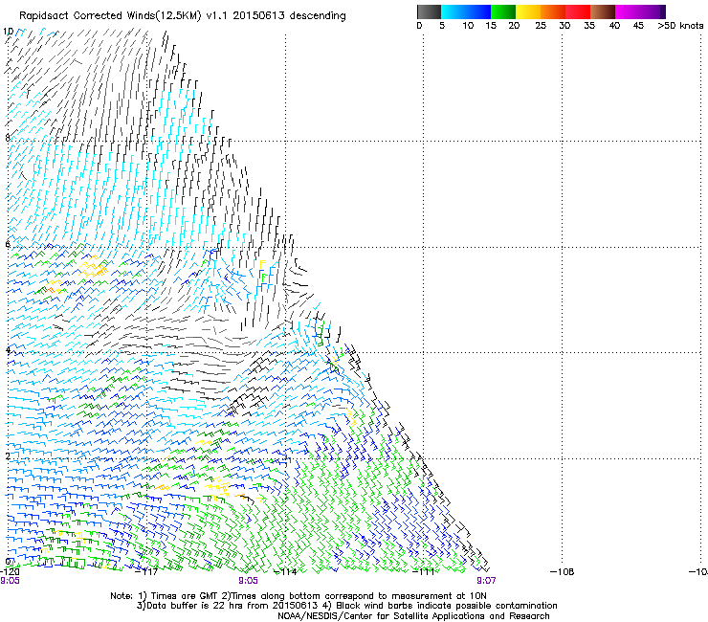Click the latitude '2' axis label
Screen dimensions: 708x622
[8, 455]
